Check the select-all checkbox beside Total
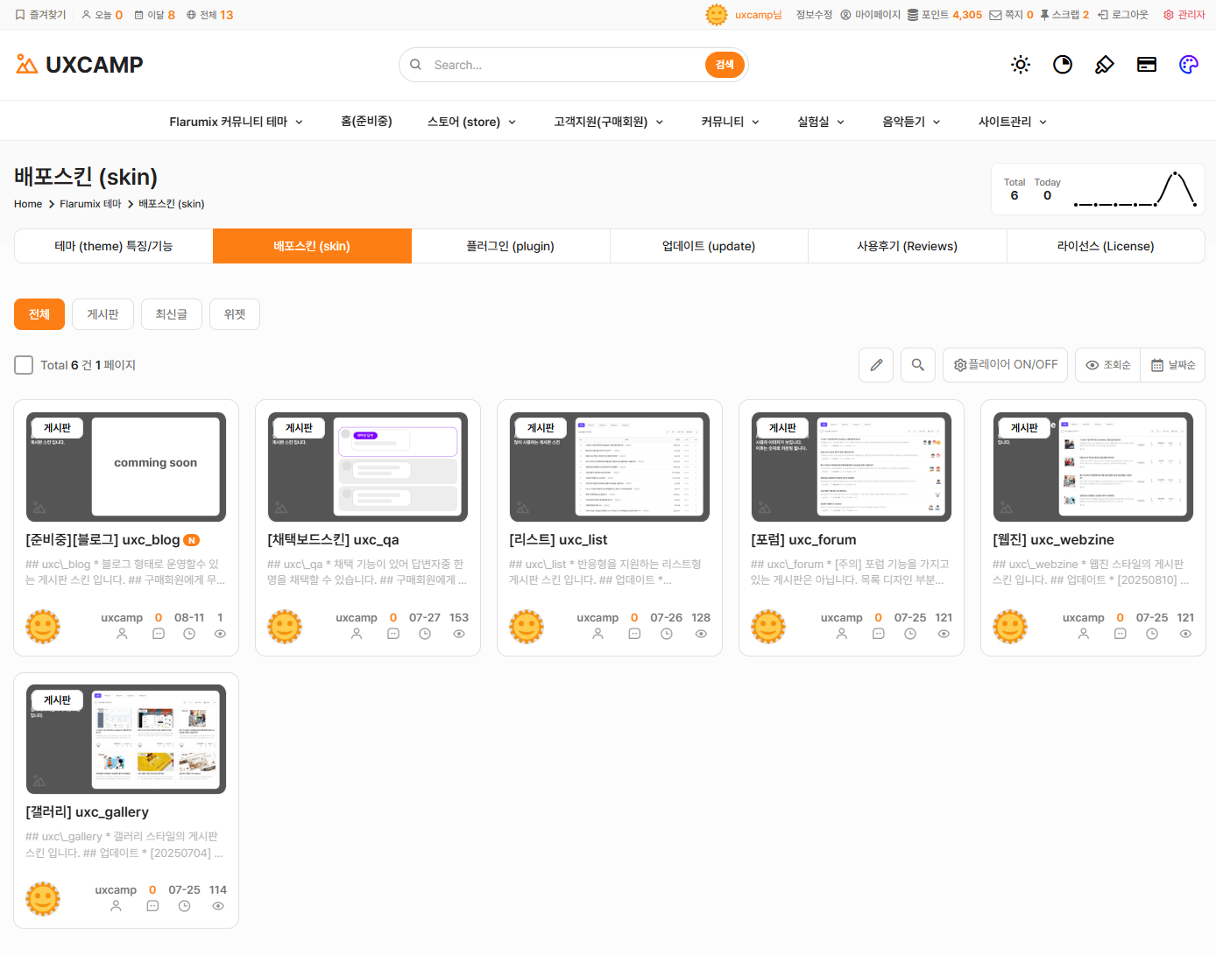This screenshot has height=955, width=1216. (24, 365)
